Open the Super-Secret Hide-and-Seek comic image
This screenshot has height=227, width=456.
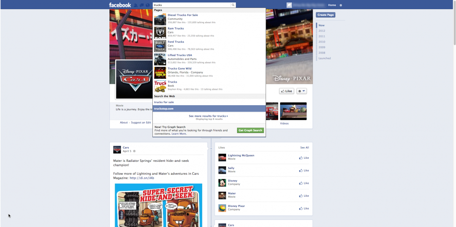(158, 205)
